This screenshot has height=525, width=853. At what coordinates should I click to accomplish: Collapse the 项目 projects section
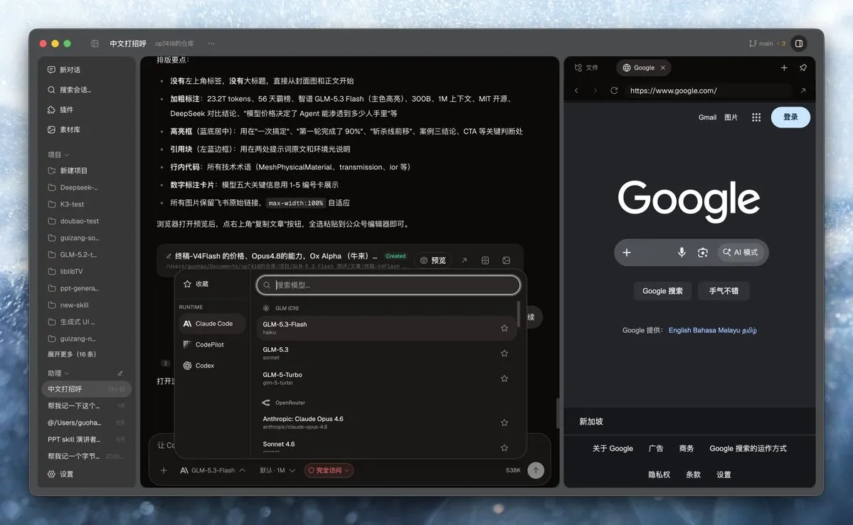click(x=58, y=155)
